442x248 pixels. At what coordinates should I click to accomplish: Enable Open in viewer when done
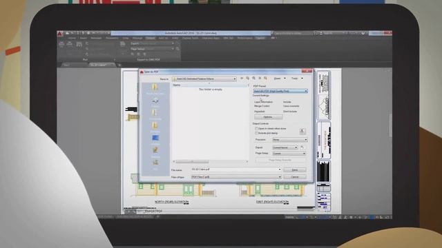tap(257, 129)
